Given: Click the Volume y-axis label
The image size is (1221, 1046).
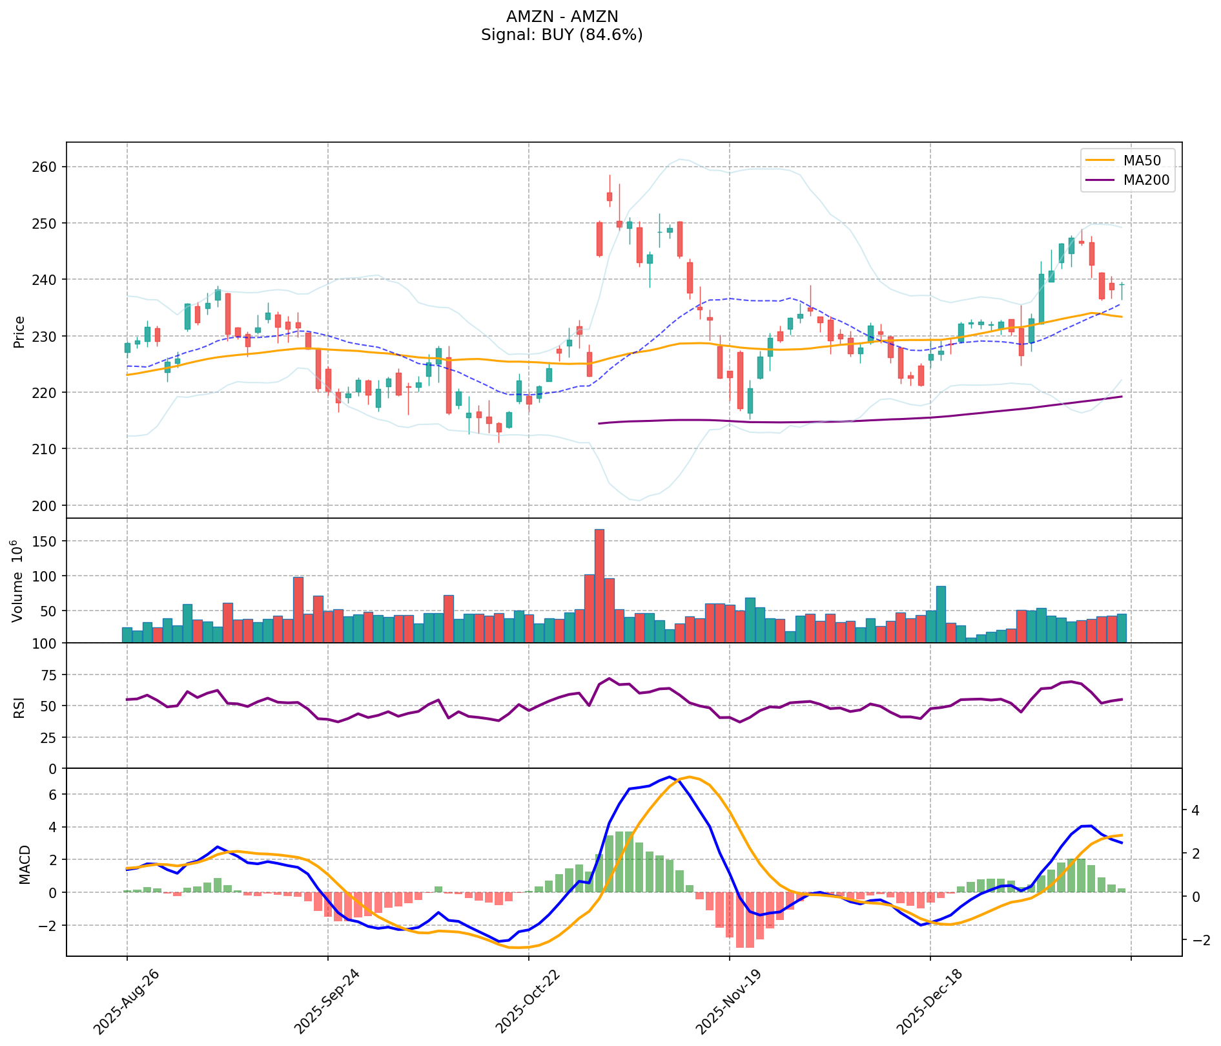Looking at the screenshot, I should pyautogui.click(x=18, y=581).
